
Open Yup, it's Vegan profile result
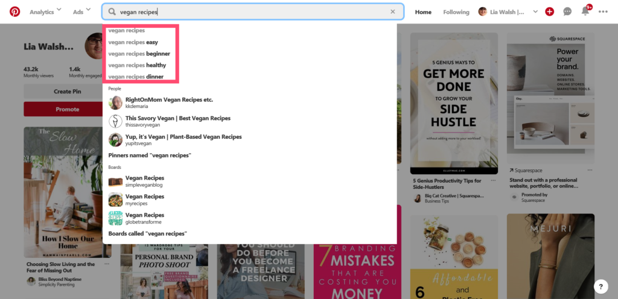[183, 140]
